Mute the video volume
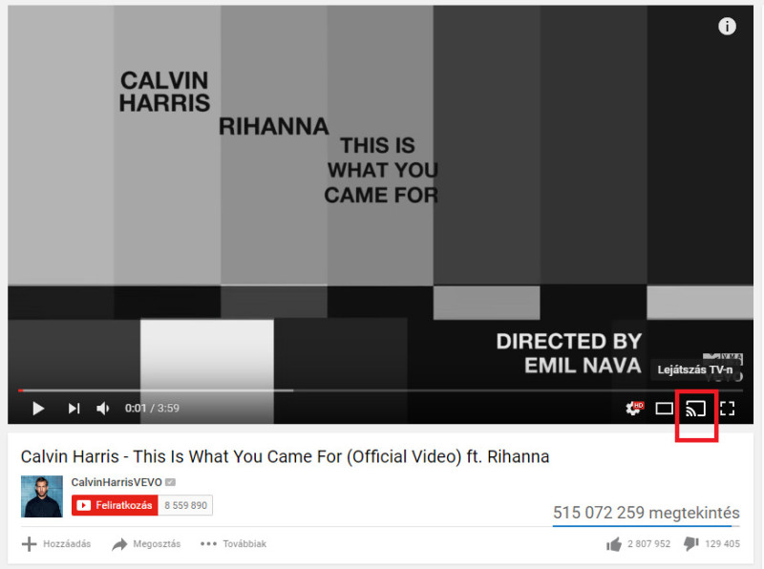 (103, 409)
